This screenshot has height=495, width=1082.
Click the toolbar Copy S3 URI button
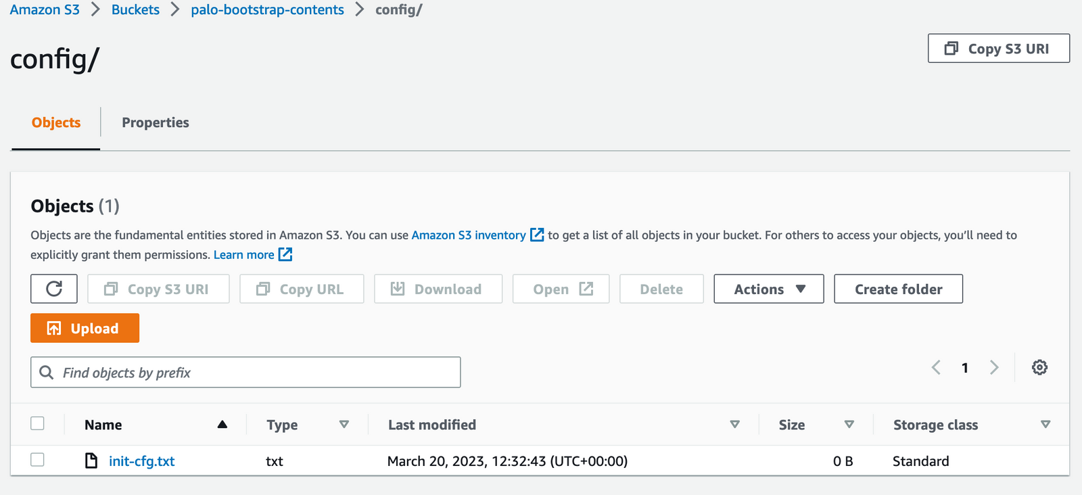pos(158,289)
